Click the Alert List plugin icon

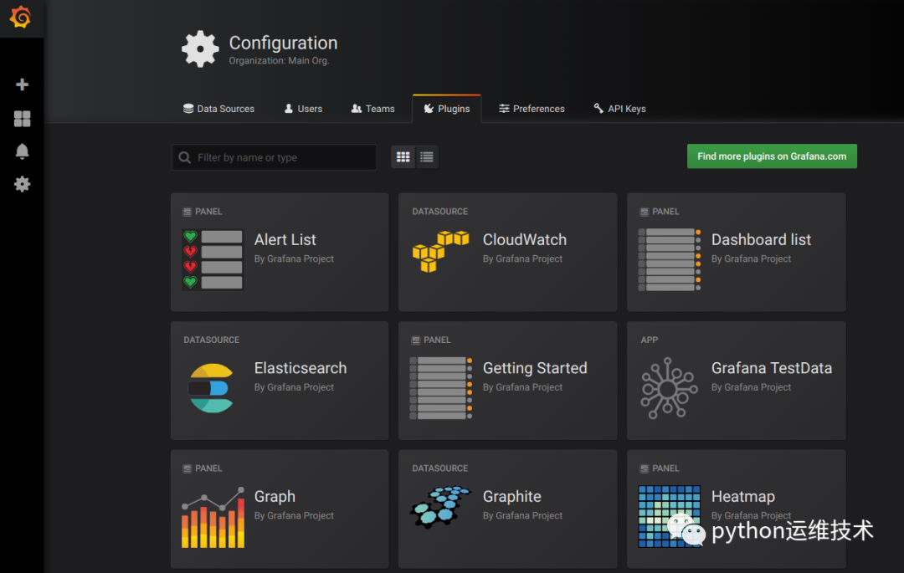(x=213, y=259)
